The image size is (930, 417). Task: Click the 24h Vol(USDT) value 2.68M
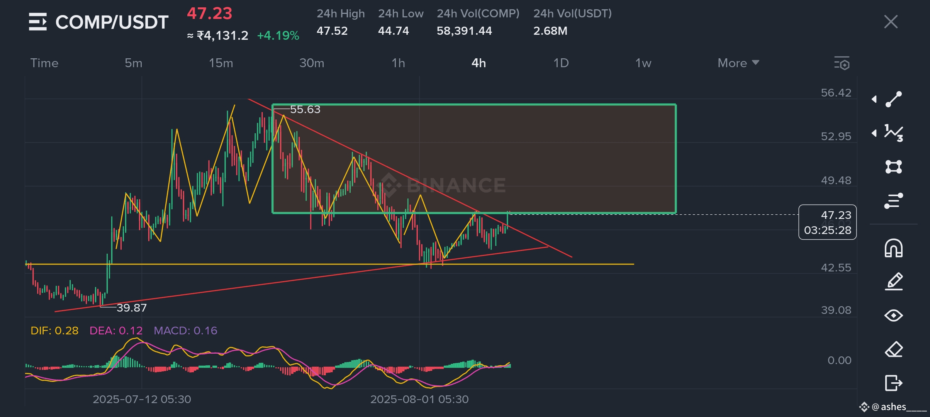550,31
